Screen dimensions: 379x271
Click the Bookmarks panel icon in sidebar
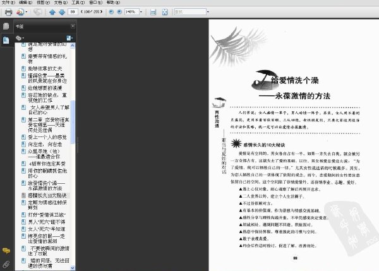(6, 40)
